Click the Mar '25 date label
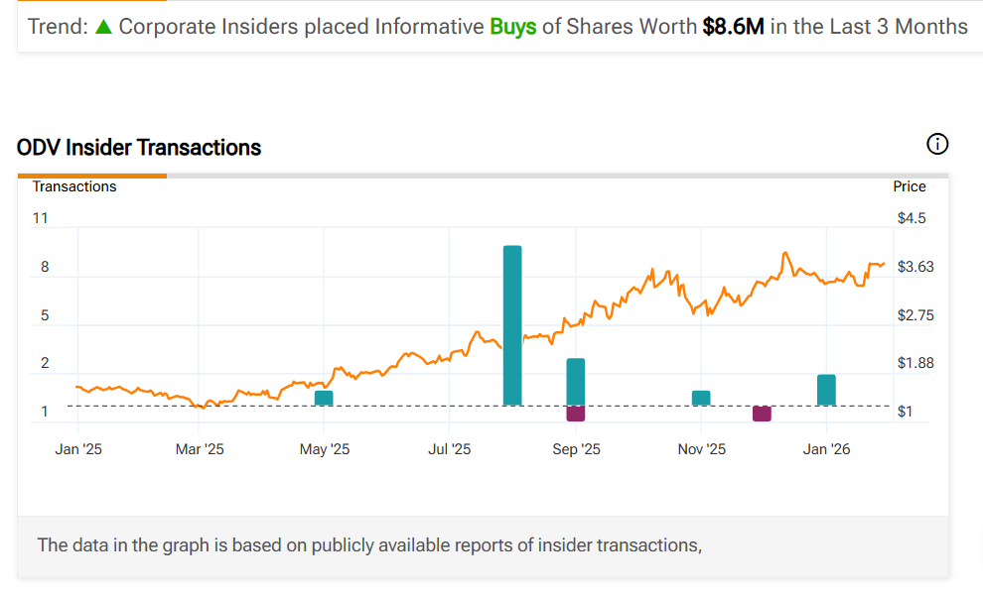This screenshot has width=983, height=599. click(200, 449)
